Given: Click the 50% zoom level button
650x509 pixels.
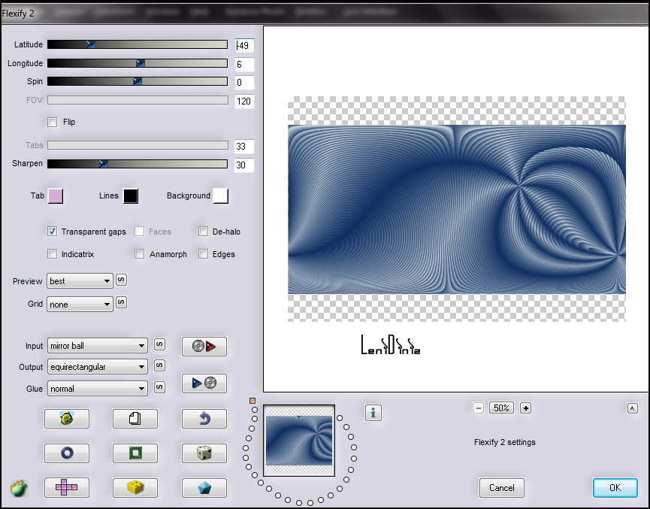Looking at the screenshot, I should click(502, 408).
